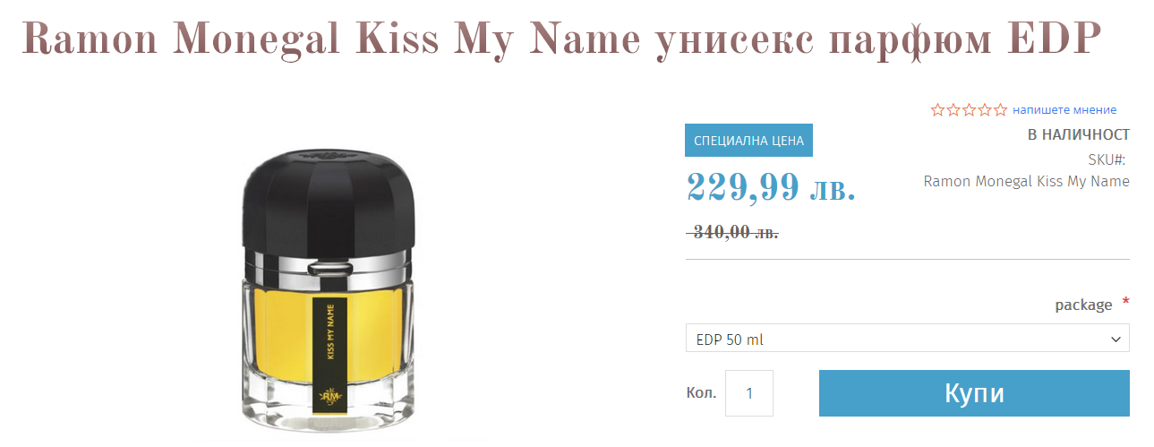The height and width of the screenshot is (447, 1154).
Task: Select the SKU value Ramon Monegal Kiss My Name
Action: click(x=1026, y=182)
